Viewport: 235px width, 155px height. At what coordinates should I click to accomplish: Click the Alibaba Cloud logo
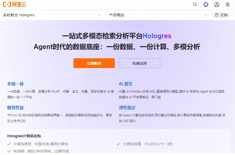tap(14, 4)
